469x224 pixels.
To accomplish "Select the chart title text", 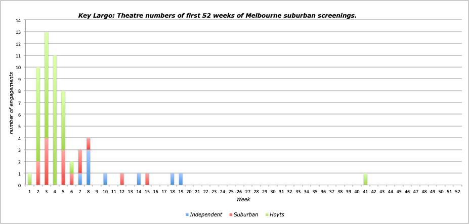I will [217, 15].
